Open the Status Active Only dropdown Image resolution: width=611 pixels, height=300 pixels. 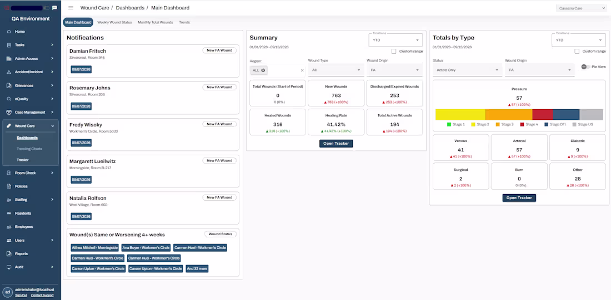[x=467, y=70]
